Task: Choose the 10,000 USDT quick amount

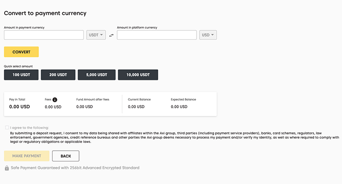Action: (138, 75)
